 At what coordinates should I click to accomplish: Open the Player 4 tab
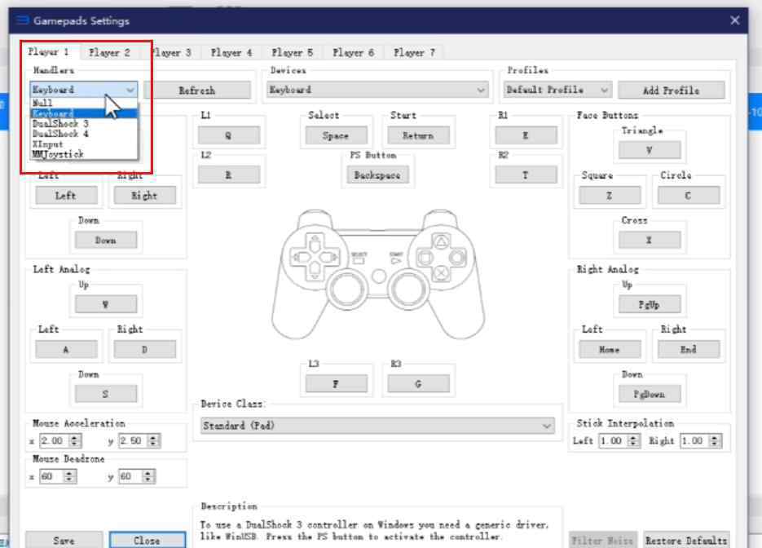pos(231,52)
